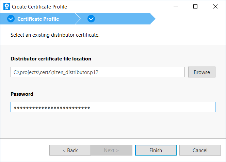Maximize the Create Certificate Profile window
The height and width of the screenshot is (162, 226).
(x=195, y=6)
